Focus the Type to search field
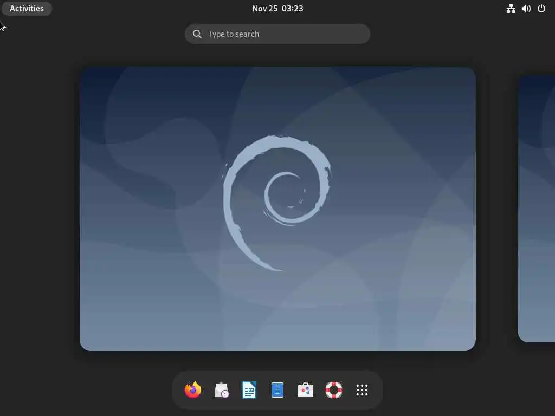 277,34
